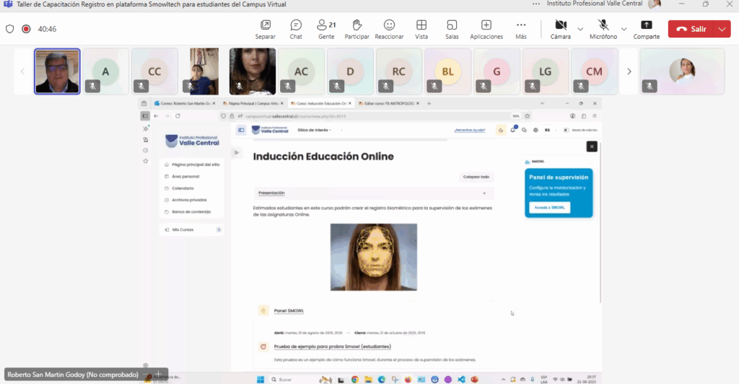Toggle Modo de edición switch
The height and width of the screenshot is (384, 739).
tap(566, 130)
